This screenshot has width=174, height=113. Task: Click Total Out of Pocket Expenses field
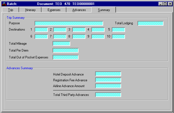point(66,57)
